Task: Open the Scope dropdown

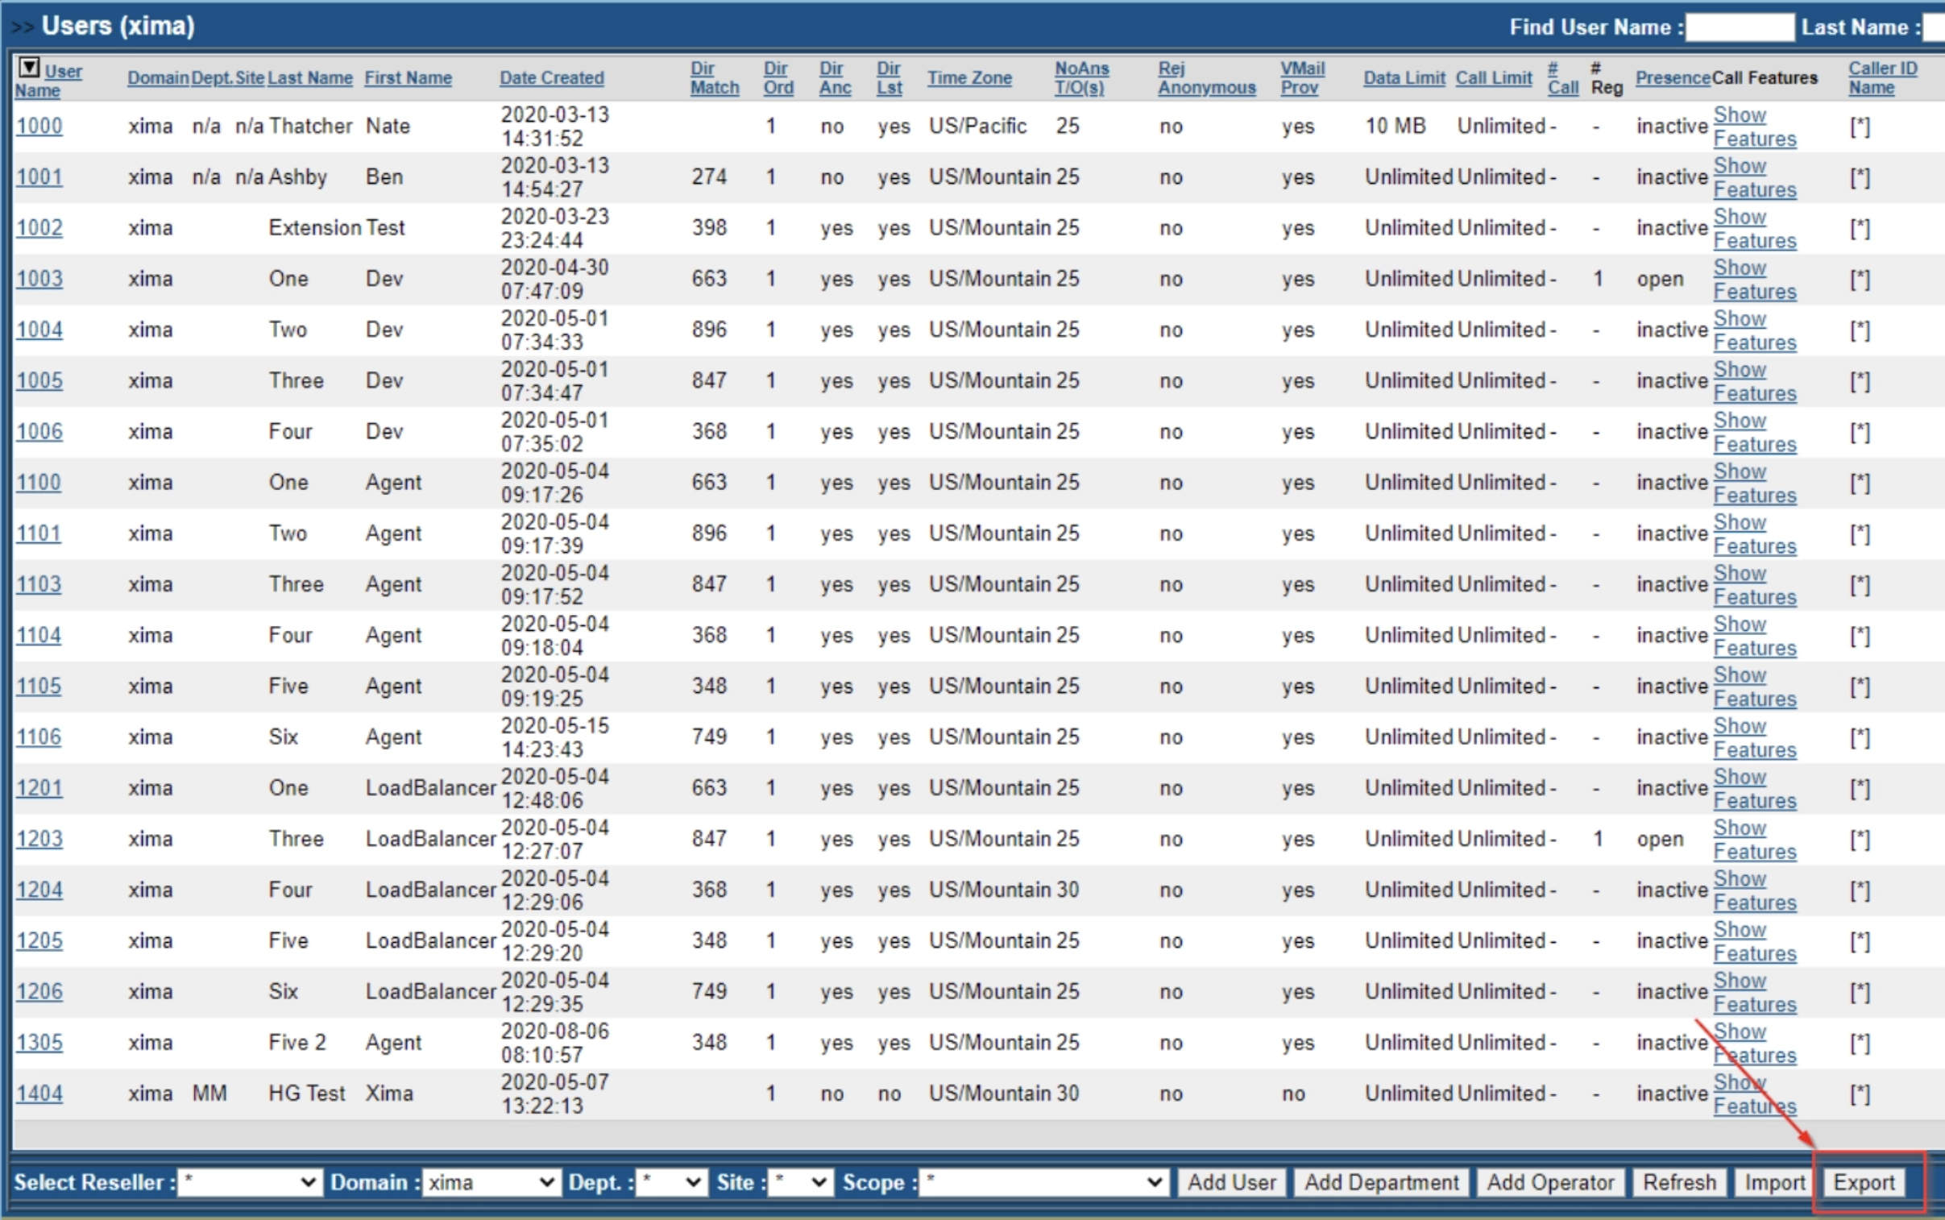Action: 1043,1182
